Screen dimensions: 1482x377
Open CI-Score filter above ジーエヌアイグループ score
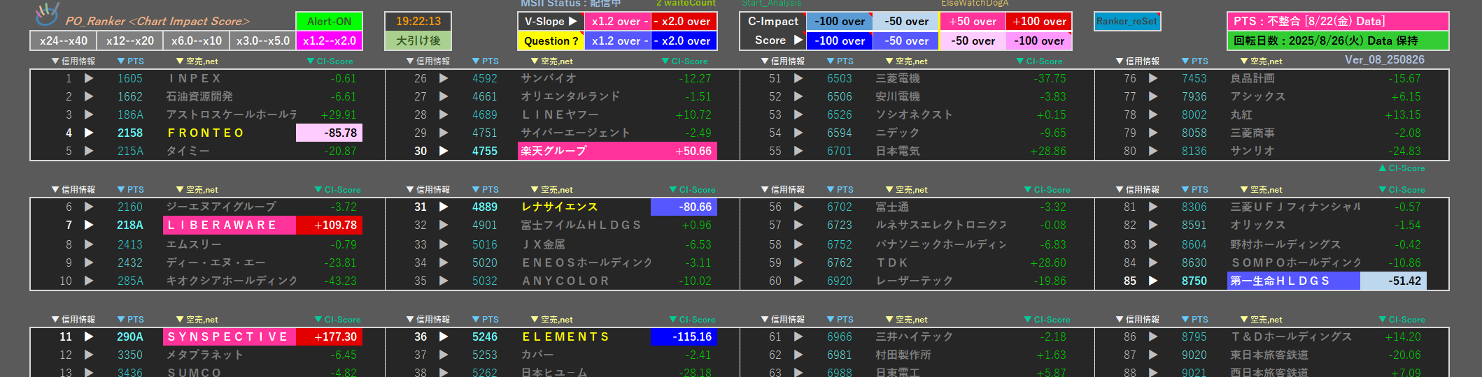pyautogui.click(x=338, y=190)
